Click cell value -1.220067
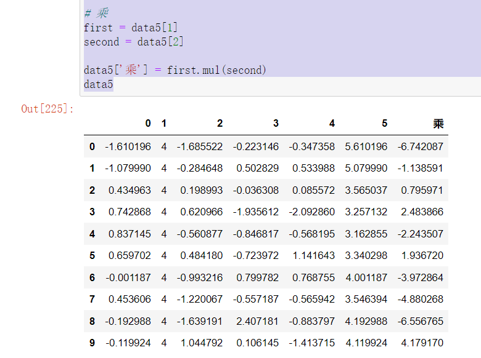This screenshot has width=481, height=358. (x=200, y=299)
